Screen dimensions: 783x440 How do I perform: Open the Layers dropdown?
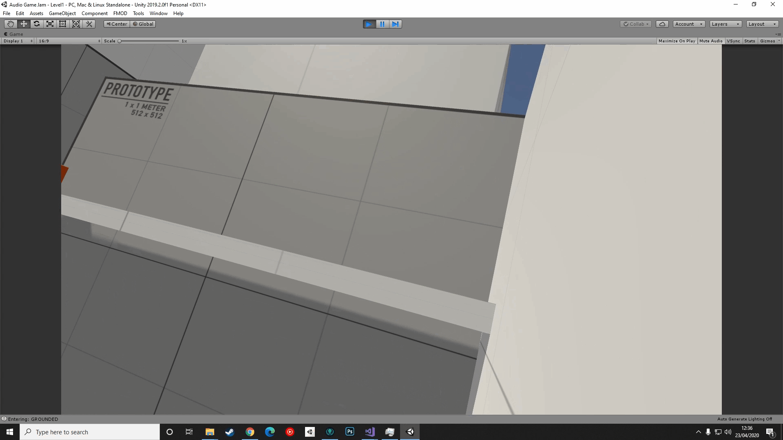pos(725,24)
